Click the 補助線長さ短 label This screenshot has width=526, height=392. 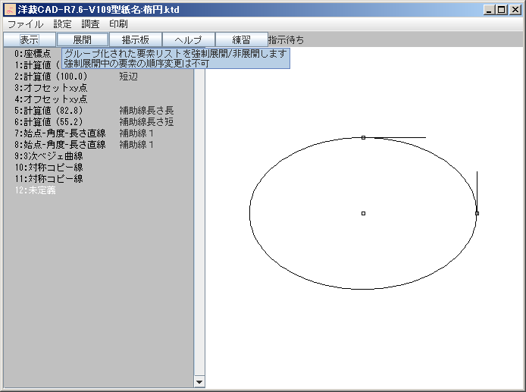pyautogui.click(x=146, y=122)
